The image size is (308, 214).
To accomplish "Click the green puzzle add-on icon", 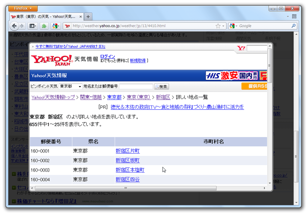I will (x=44, y=26).
